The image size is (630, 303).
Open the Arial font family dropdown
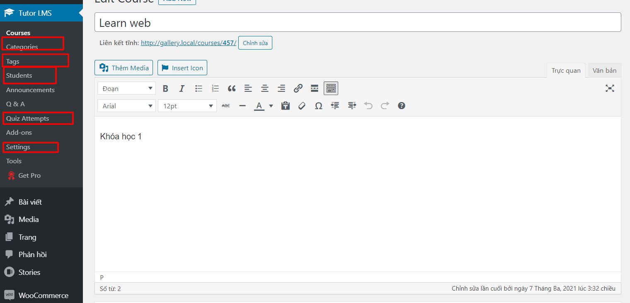pos(126,106)
